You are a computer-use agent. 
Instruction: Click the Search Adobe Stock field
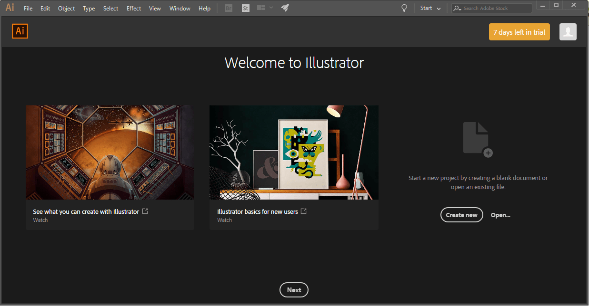[492, 8]
